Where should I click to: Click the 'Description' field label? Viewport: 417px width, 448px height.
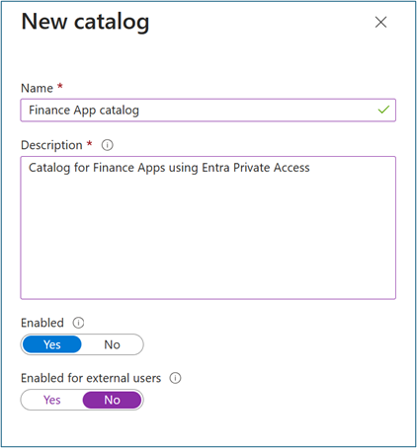(x=51, y=145)
